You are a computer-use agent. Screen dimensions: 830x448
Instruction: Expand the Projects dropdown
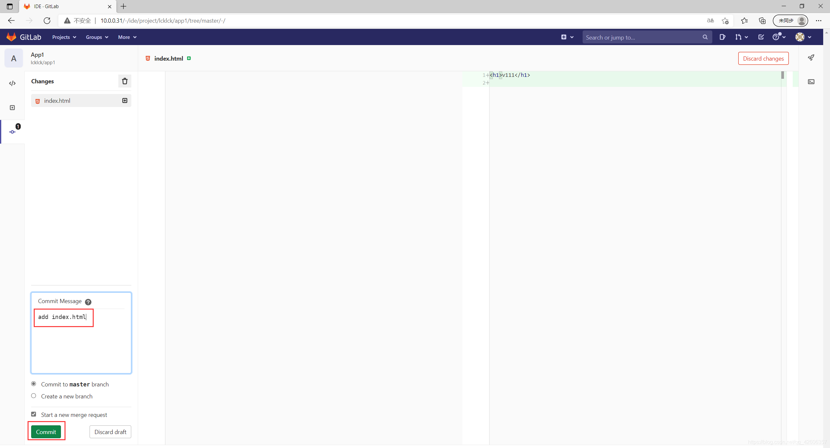pos(64,37)
